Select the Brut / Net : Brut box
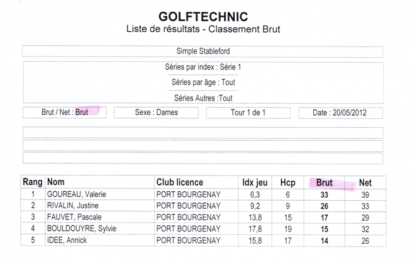 click(65, 112)
